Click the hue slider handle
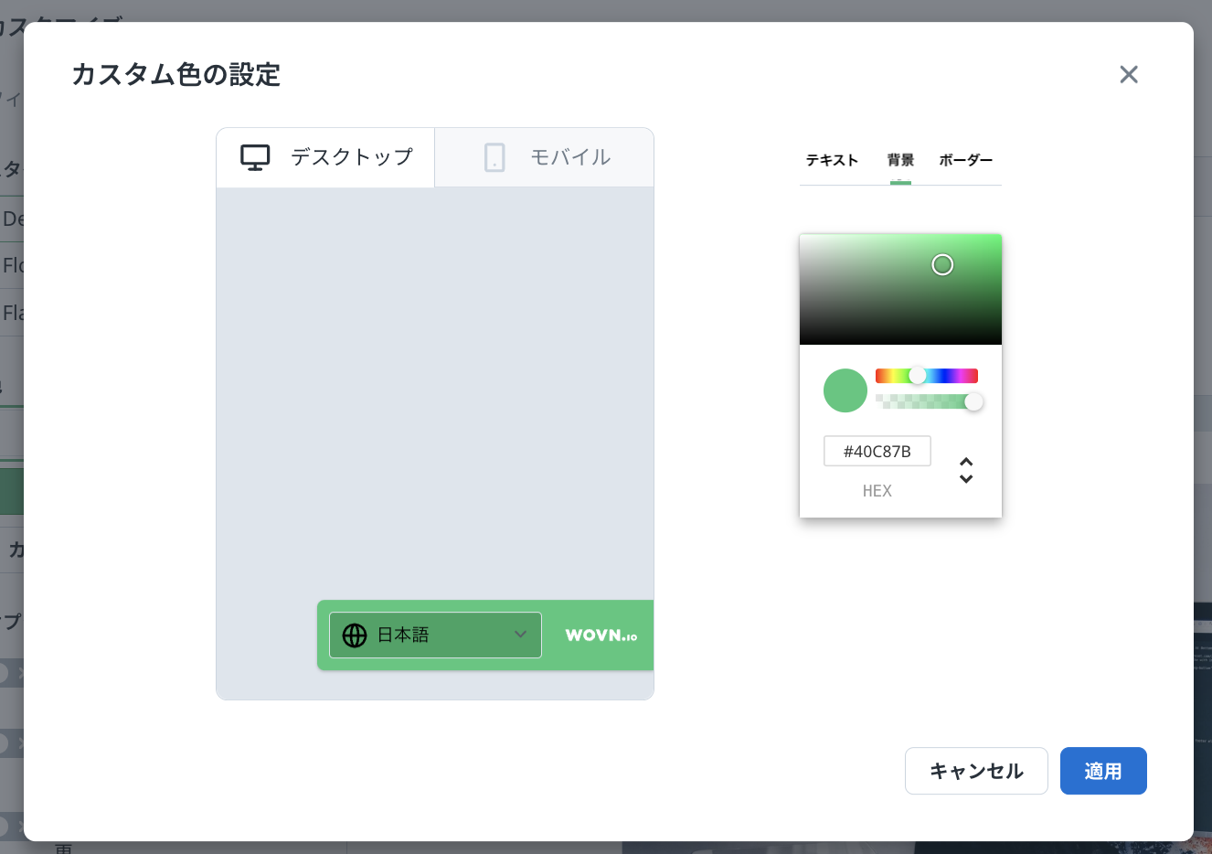 (918, 376)
